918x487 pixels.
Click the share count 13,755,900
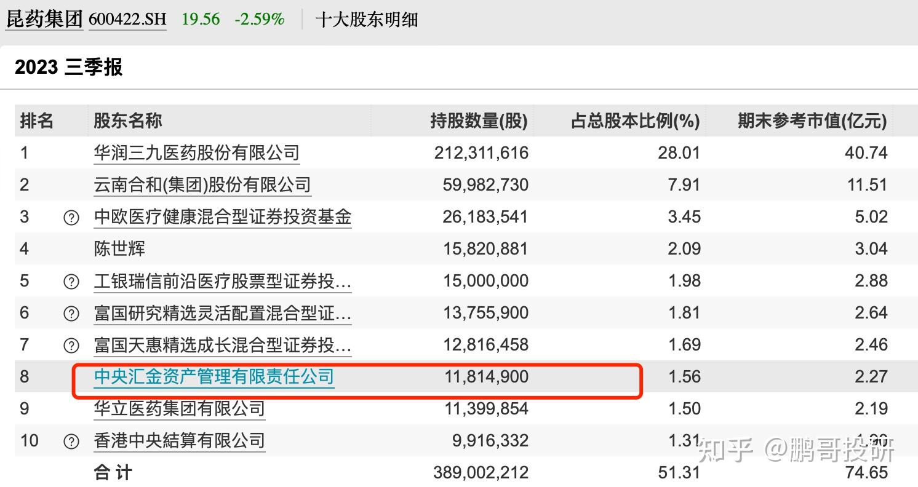(x=485, y=312)
